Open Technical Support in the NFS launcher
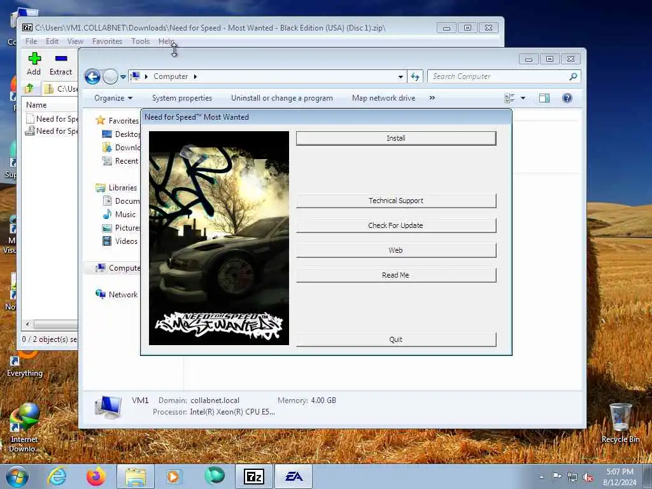Screen dimensions: 652x489 [x=396, y=201]
